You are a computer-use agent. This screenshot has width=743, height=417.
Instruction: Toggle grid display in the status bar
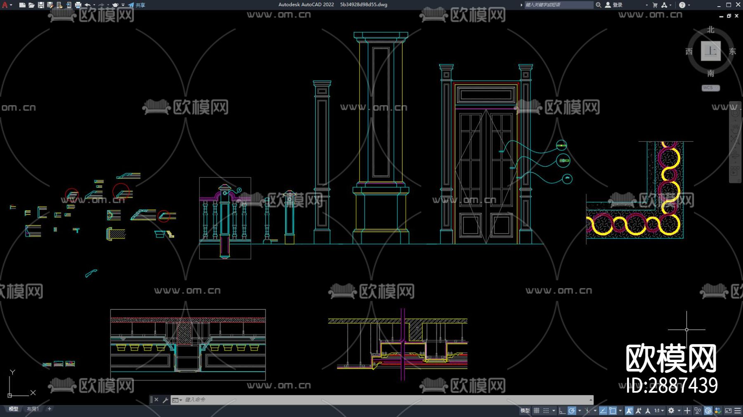pos(537,410)
